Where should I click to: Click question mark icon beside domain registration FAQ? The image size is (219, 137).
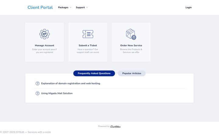tap(37, 83)
